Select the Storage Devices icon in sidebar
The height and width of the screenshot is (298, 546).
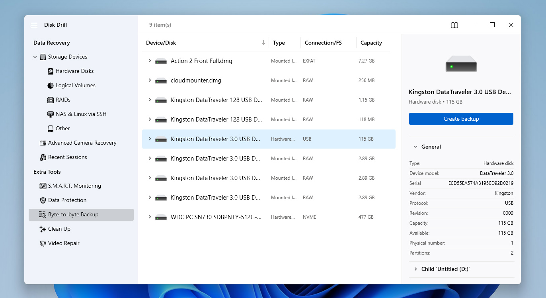[43, 57]
